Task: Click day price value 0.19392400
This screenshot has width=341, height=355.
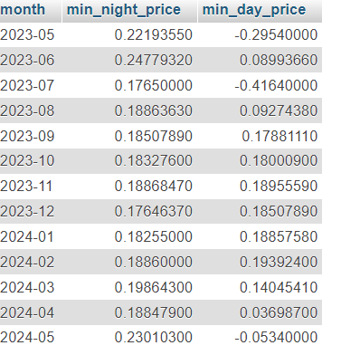Action: 279,262
